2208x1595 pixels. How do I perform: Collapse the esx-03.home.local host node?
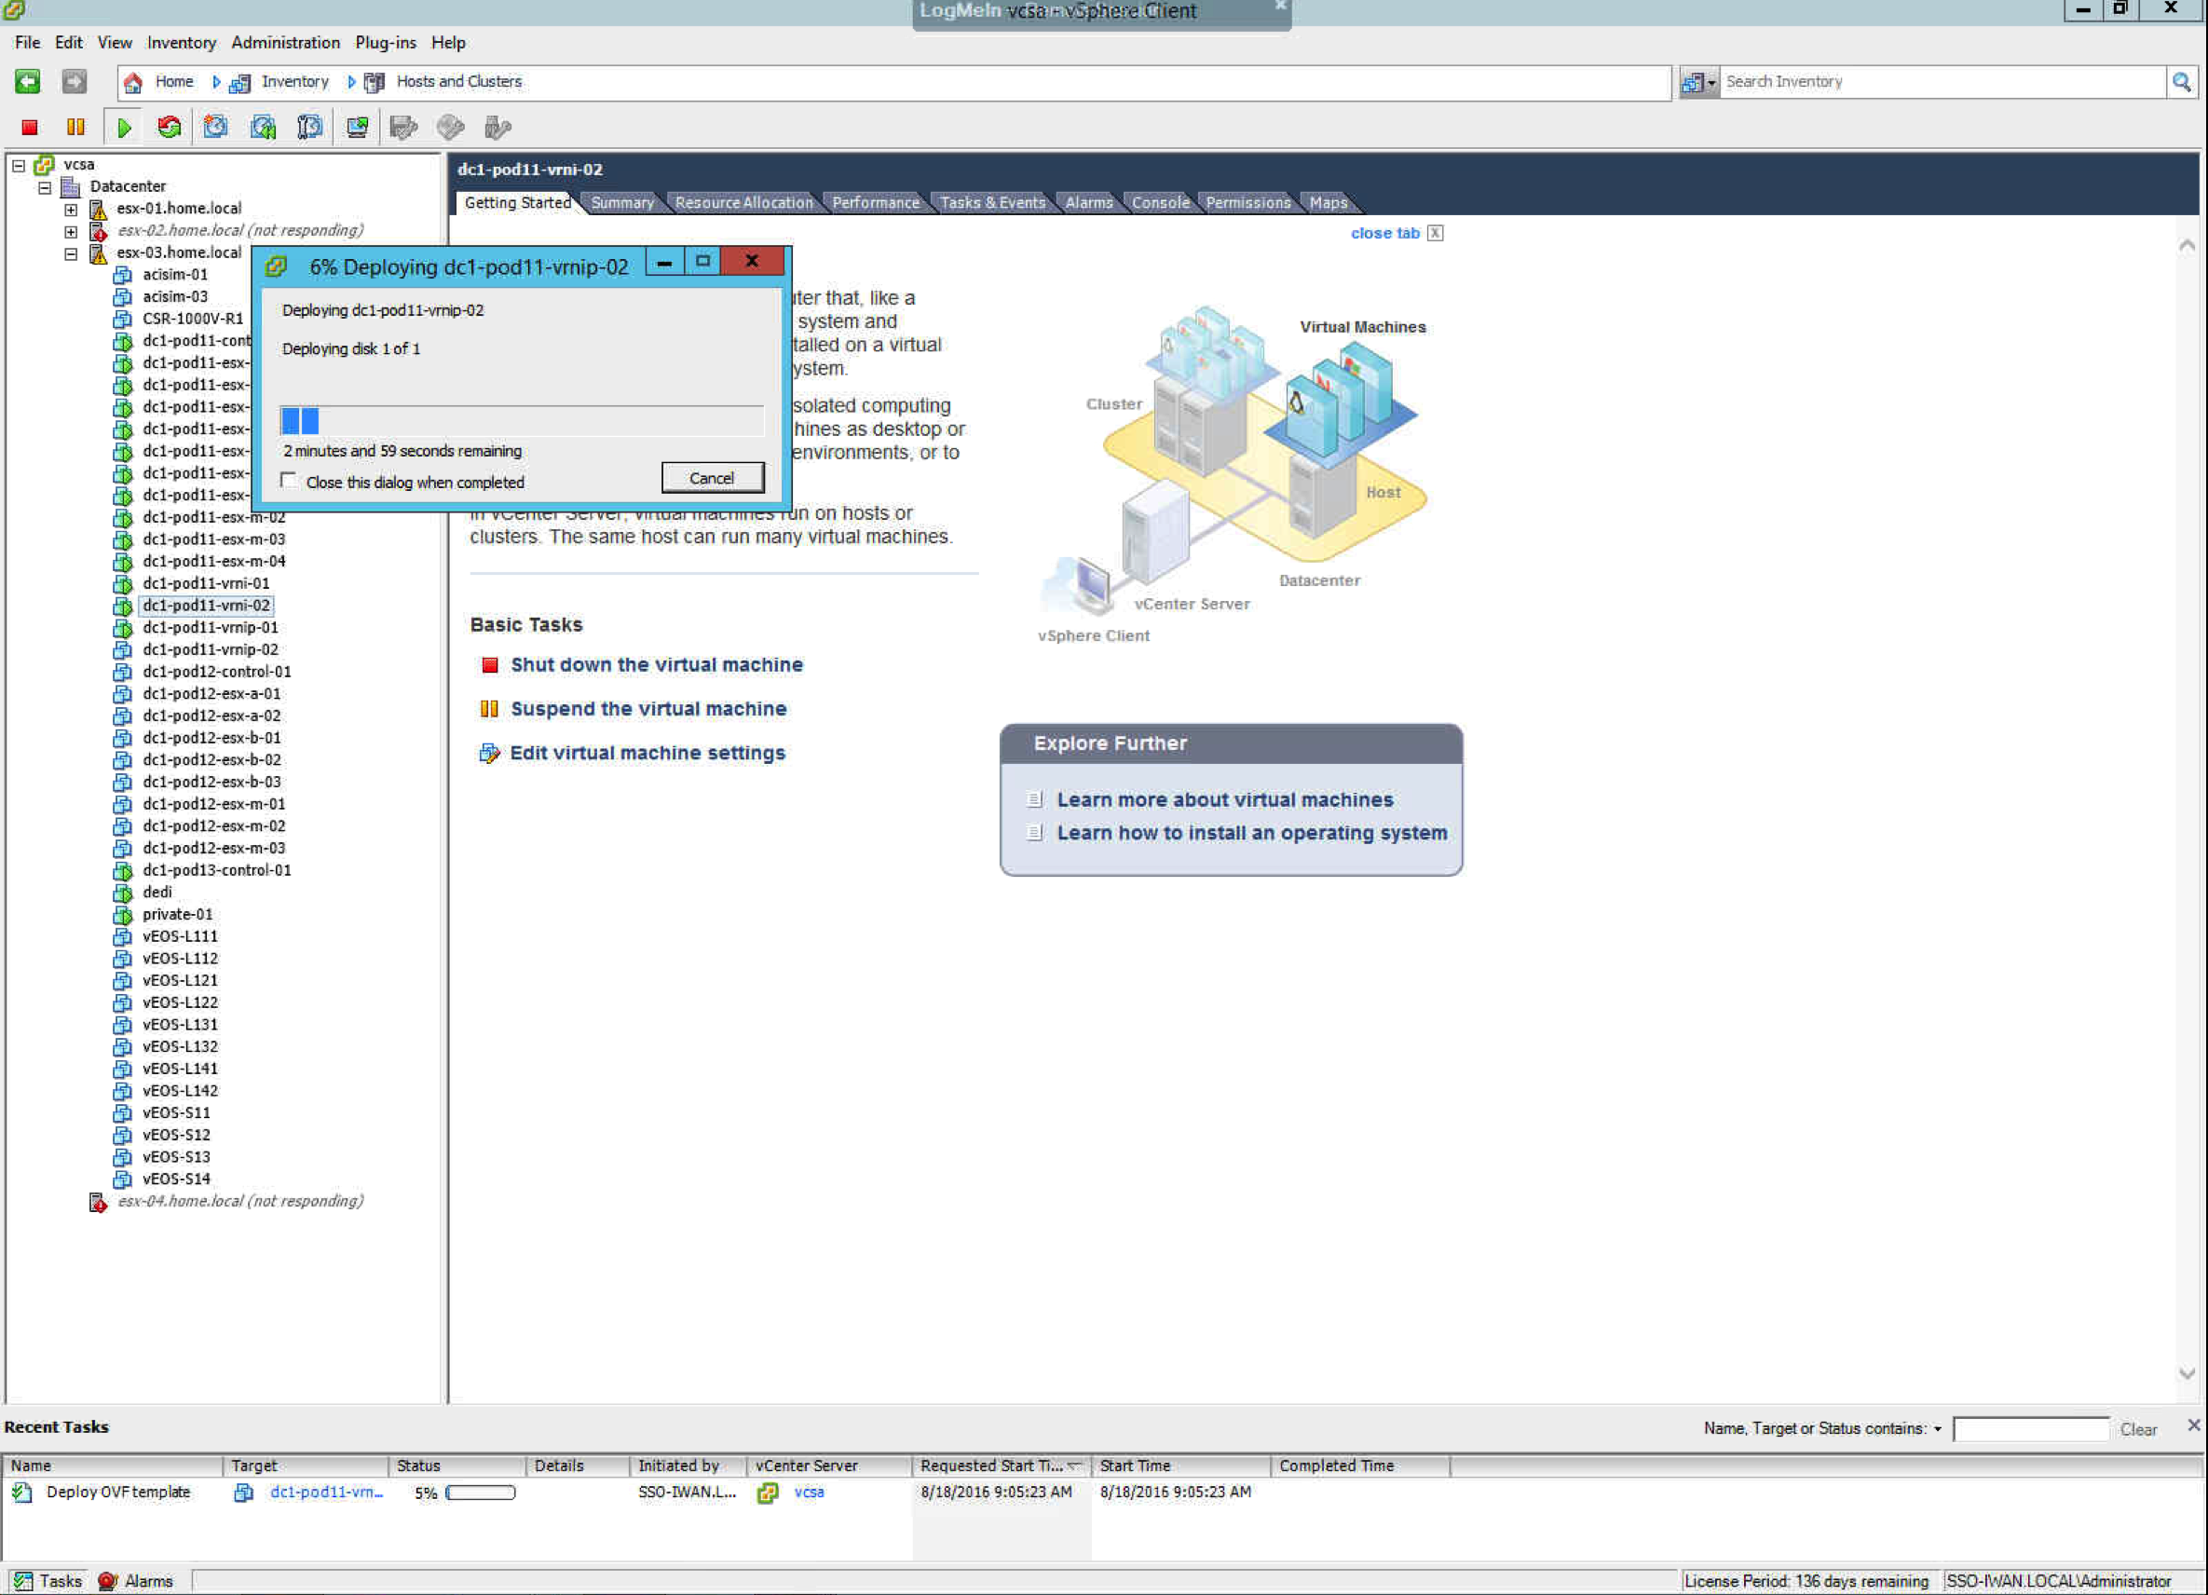tap(71, 253)
